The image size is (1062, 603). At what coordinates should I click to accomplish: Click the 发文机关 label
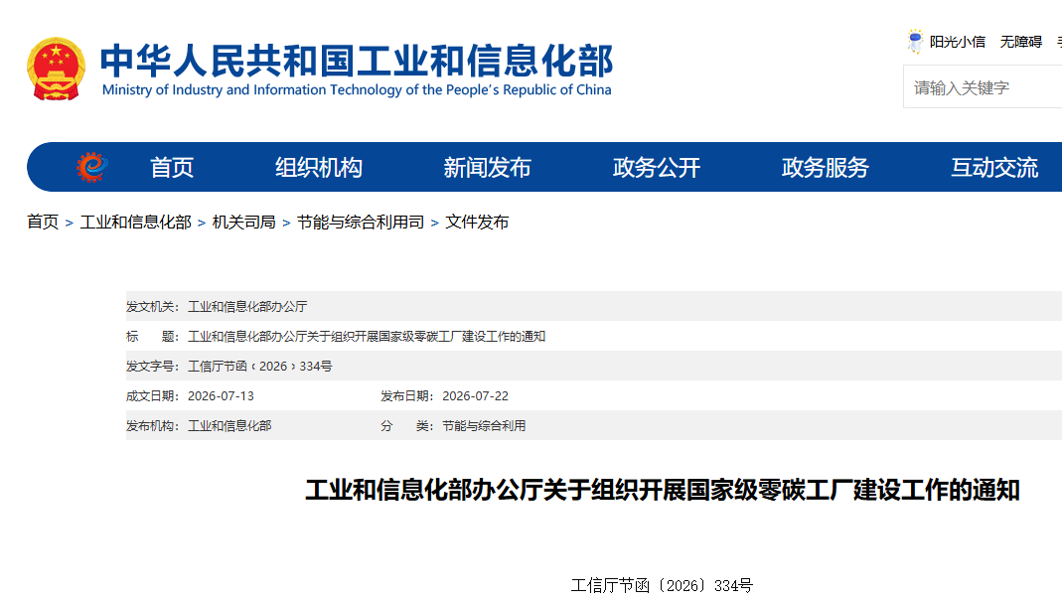[x=152, y=307]
